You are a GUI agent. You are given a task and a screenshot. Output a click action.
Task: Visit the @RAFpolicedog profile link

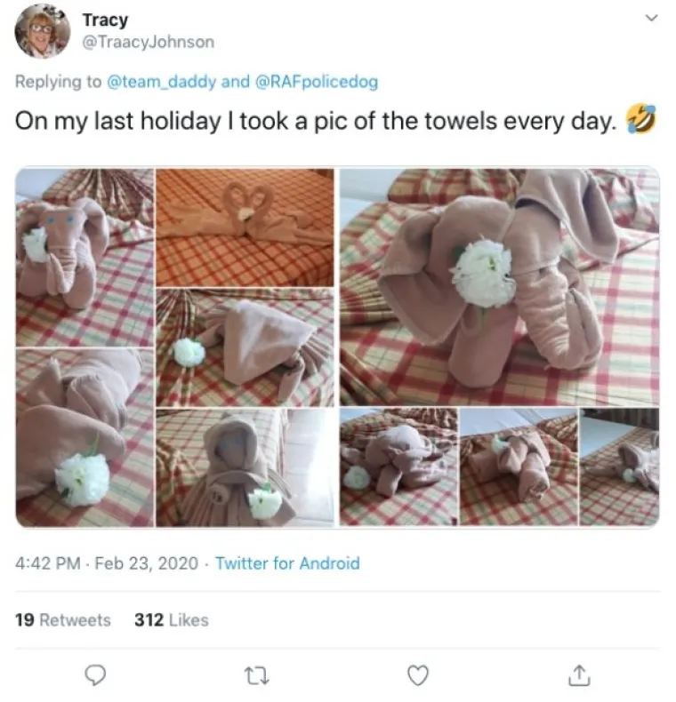tap(317, 82)
